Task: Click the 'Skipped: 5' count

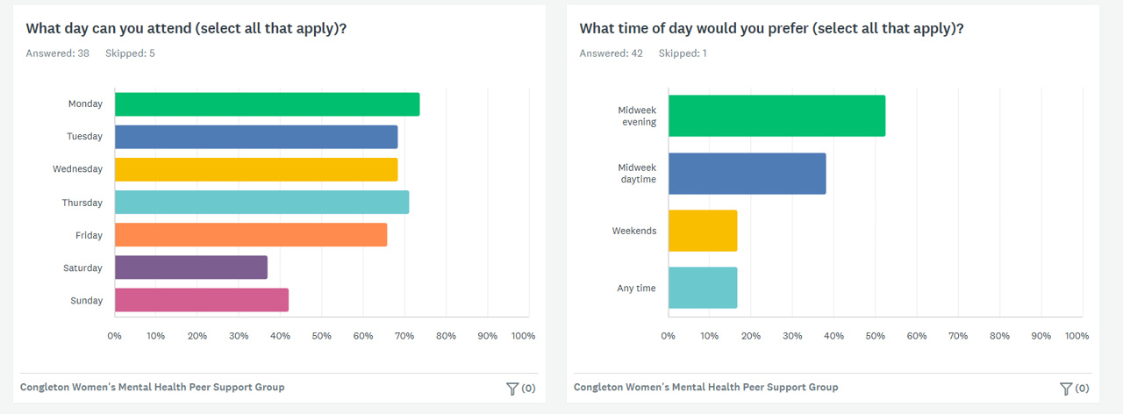Action: (130, 54)
